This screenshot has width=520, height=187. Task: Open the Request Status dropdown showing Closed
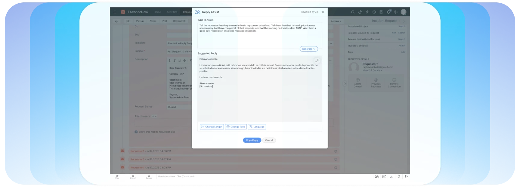pyautogui.click(x=179, y=107)
